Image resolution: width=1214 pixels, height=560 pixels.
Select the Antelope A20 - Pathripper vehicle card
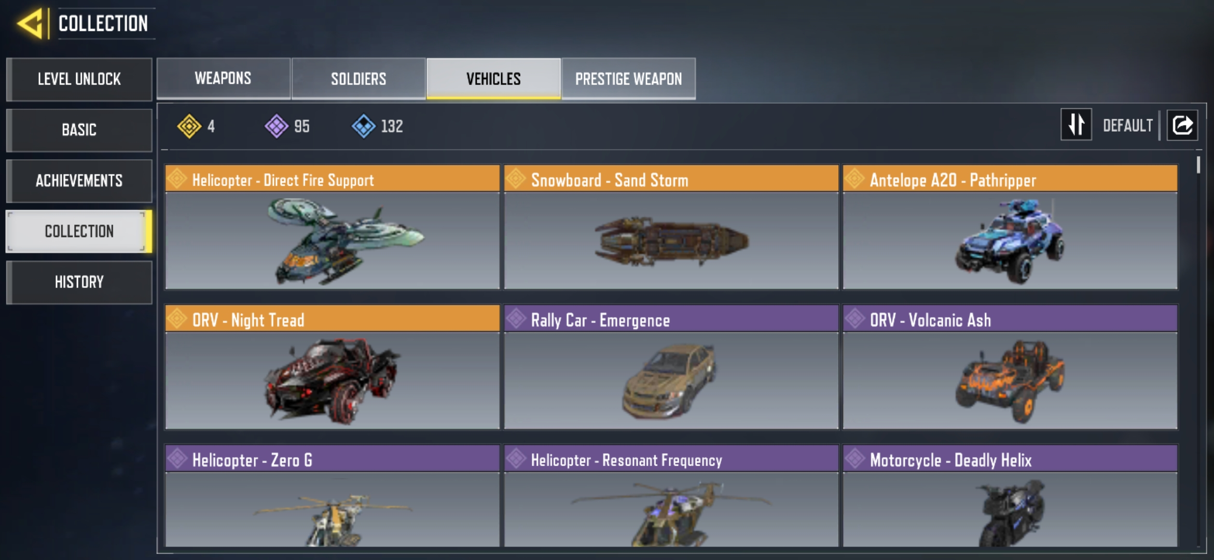pyautogui.click(x=1010, y=227)
